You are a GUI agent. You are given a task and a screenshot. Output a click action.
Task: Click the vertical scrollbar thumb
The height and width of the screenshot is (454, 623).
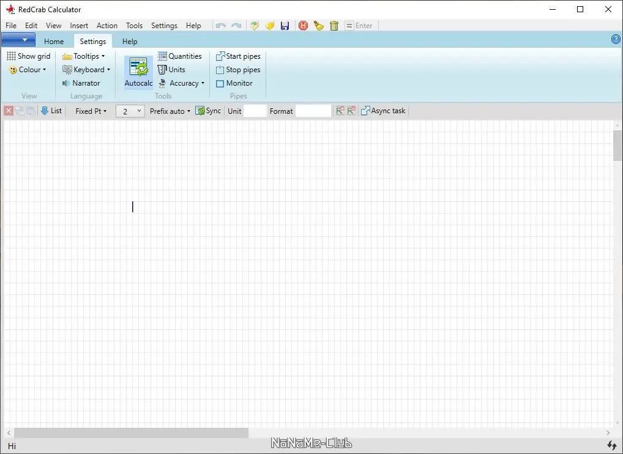point(617,146)
